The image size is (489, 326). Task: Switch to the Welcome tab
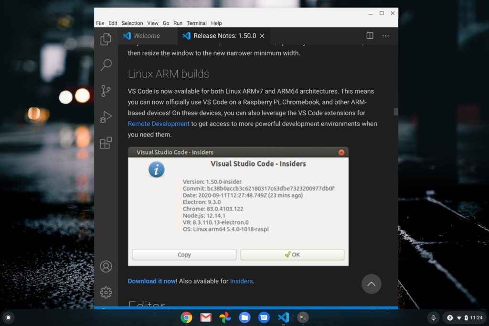[x=148, y=36]
